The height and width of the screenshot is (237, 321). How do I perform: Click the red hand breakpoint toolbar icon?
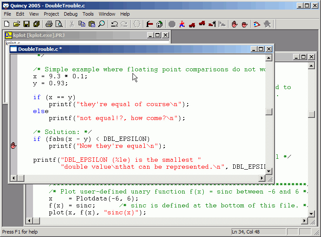235,24
